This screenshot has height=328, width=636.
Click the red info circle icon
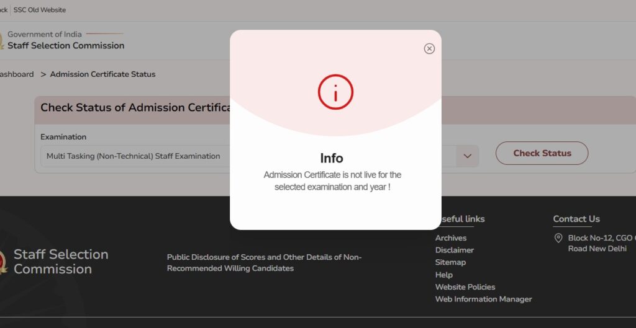pos(335,92)
